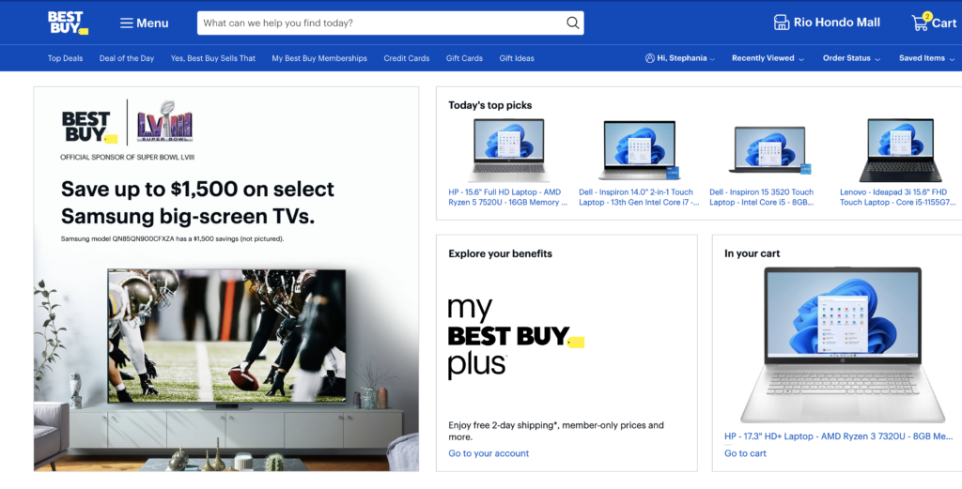Click Go to your account link
The image size is (962, 489).
(x=489, y=453)
